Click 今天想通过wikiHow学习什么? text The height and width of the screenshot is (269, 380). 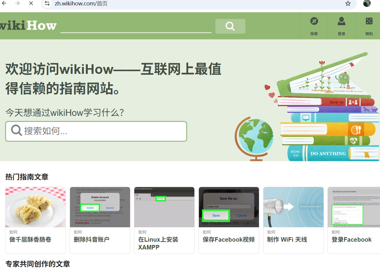[65, 113]
